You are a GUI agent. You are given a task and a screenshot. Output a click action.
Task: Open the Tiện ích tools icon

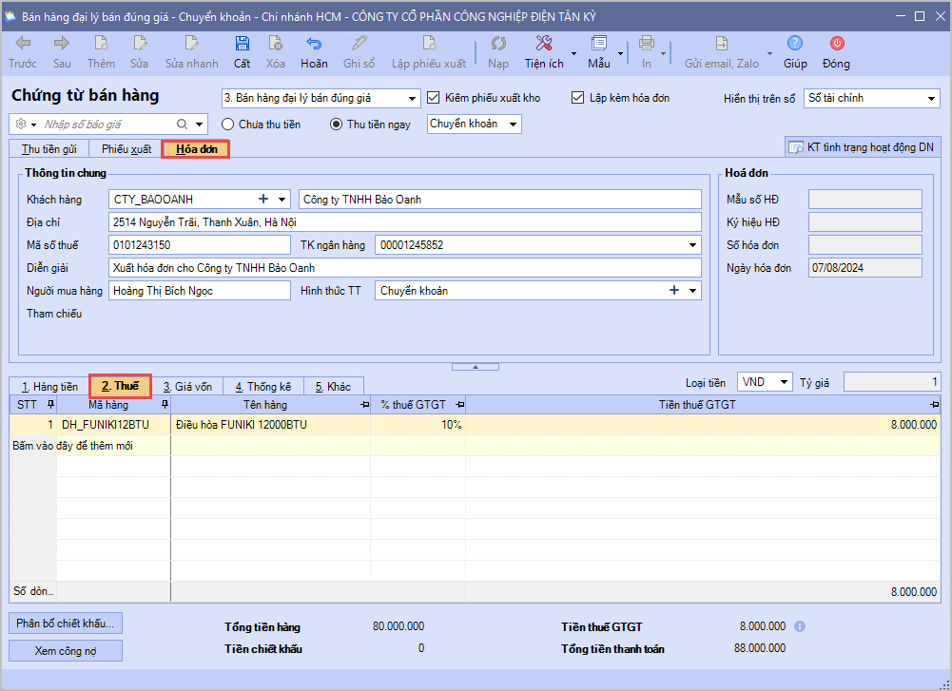click(x=544, y=44)
